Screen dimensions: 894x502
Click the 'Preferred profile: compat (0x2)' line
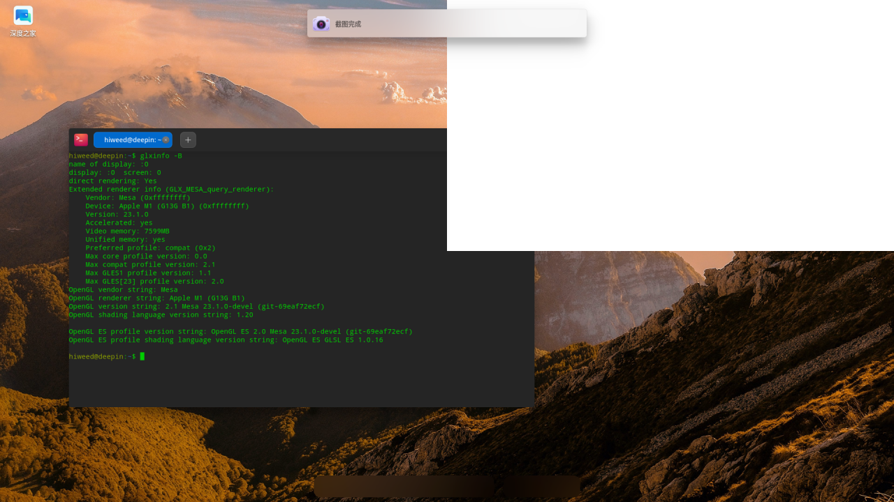pos(151,248)
